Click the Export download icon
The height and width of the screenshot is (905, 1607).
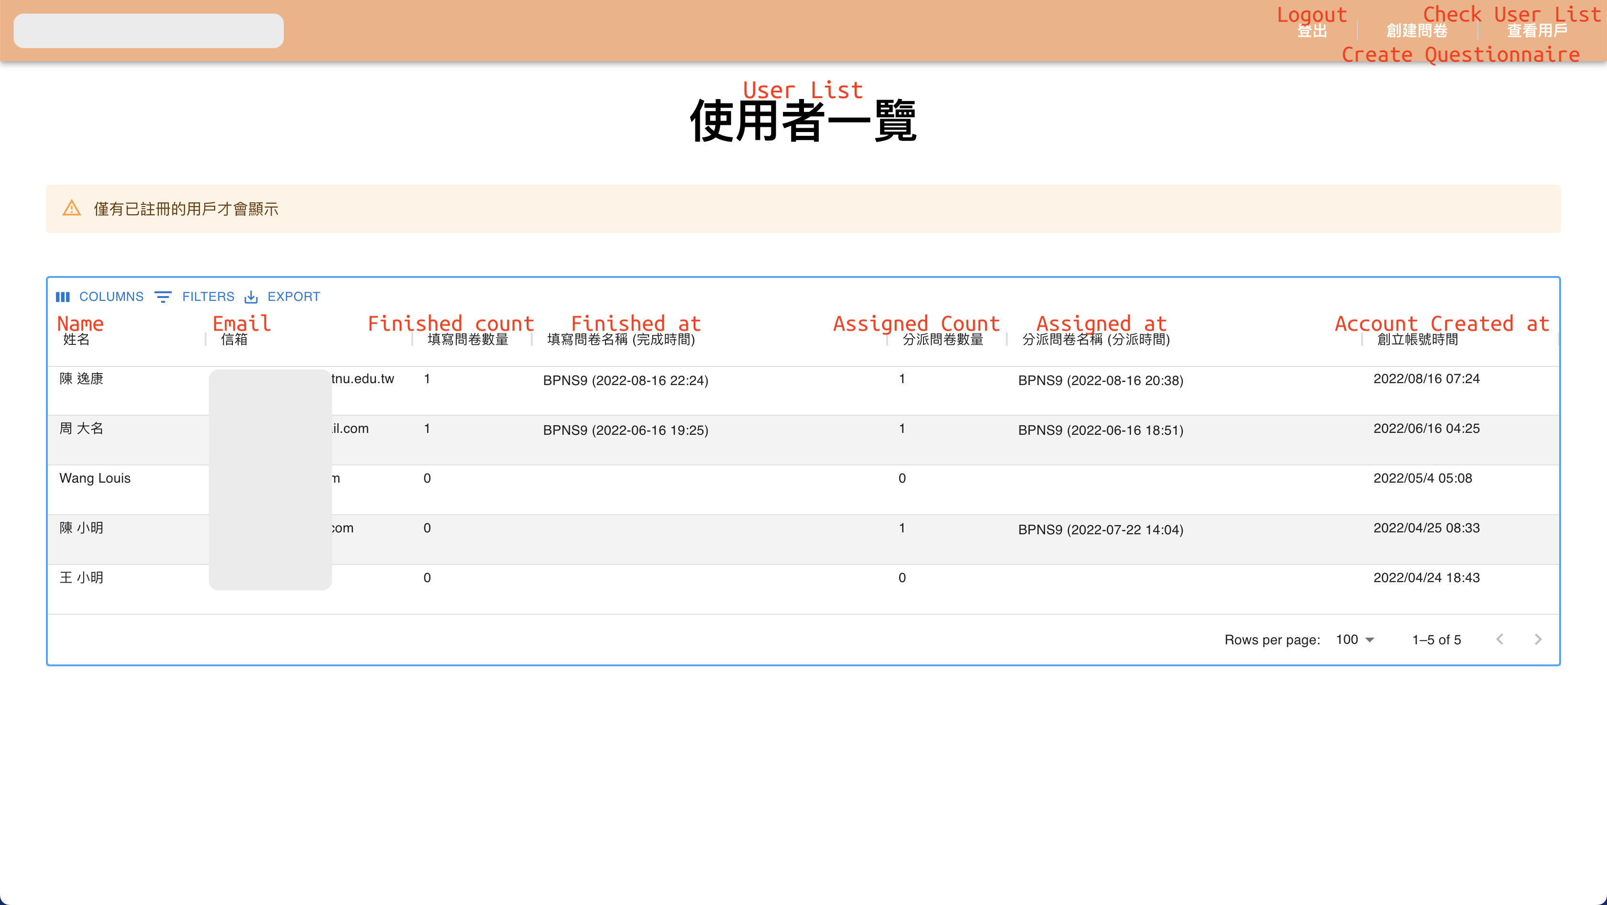[251, 297]
